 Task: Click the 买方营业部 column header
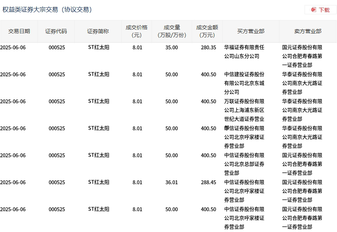pyautogui.click(x=251, y=31)
